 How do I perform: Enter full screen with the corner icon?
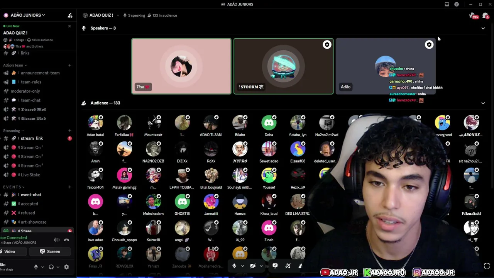[x=487, y=266]
